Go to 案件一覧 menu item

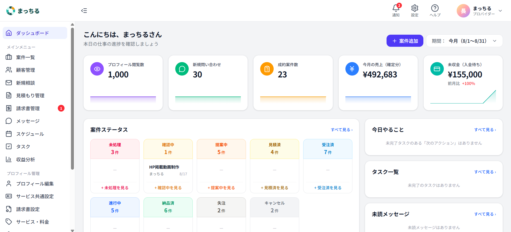(x=35, y=57)
